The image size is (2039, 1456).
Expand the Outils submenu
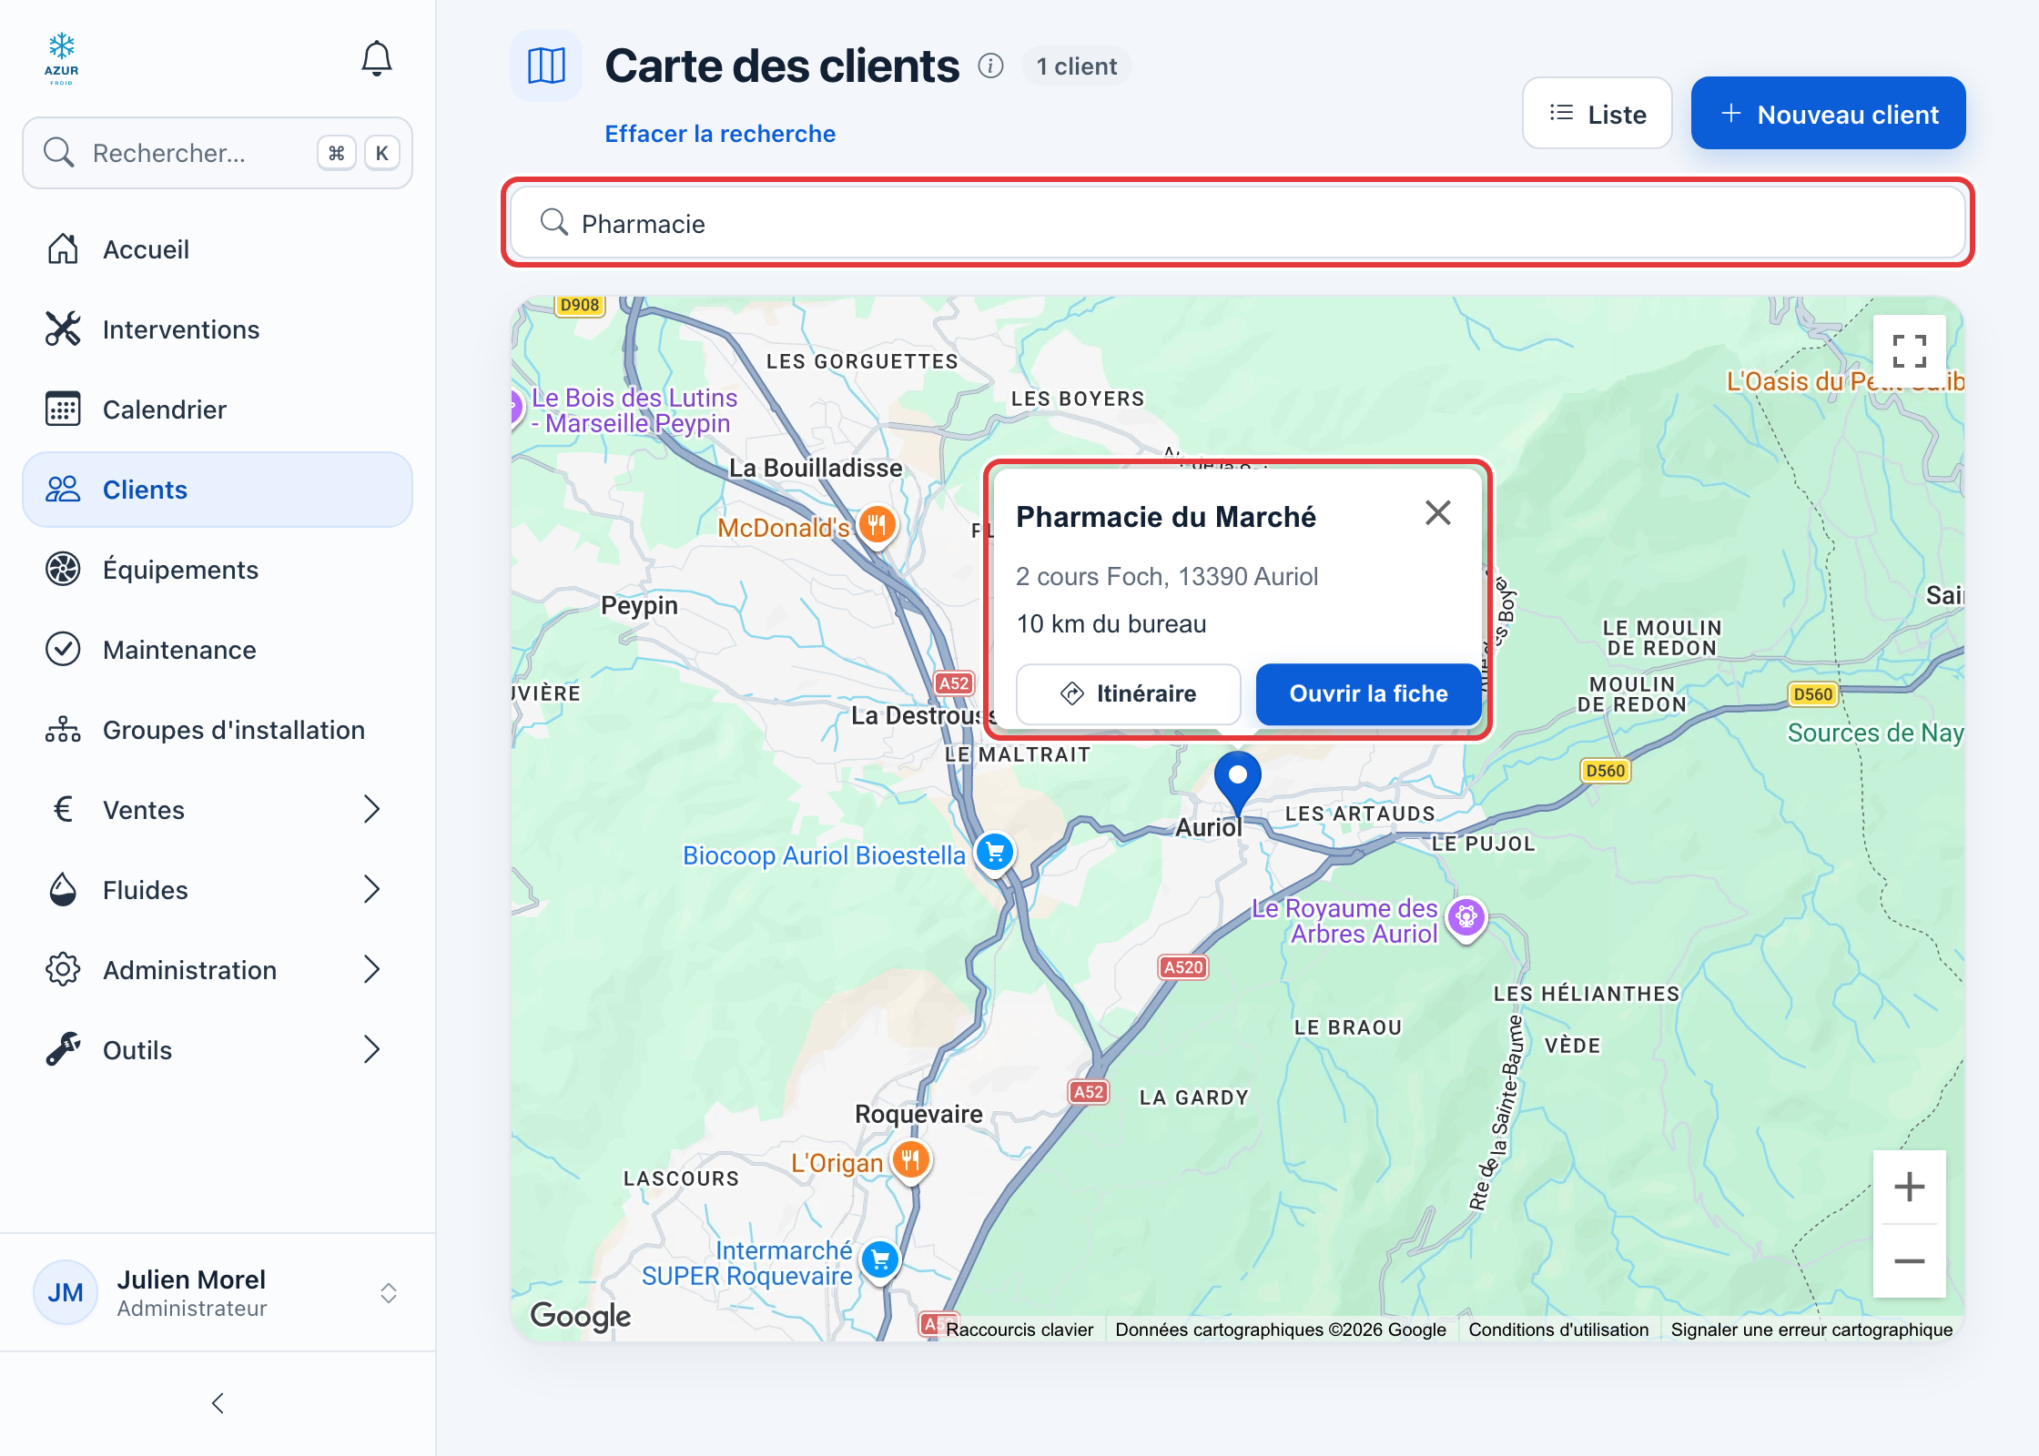371,1049
